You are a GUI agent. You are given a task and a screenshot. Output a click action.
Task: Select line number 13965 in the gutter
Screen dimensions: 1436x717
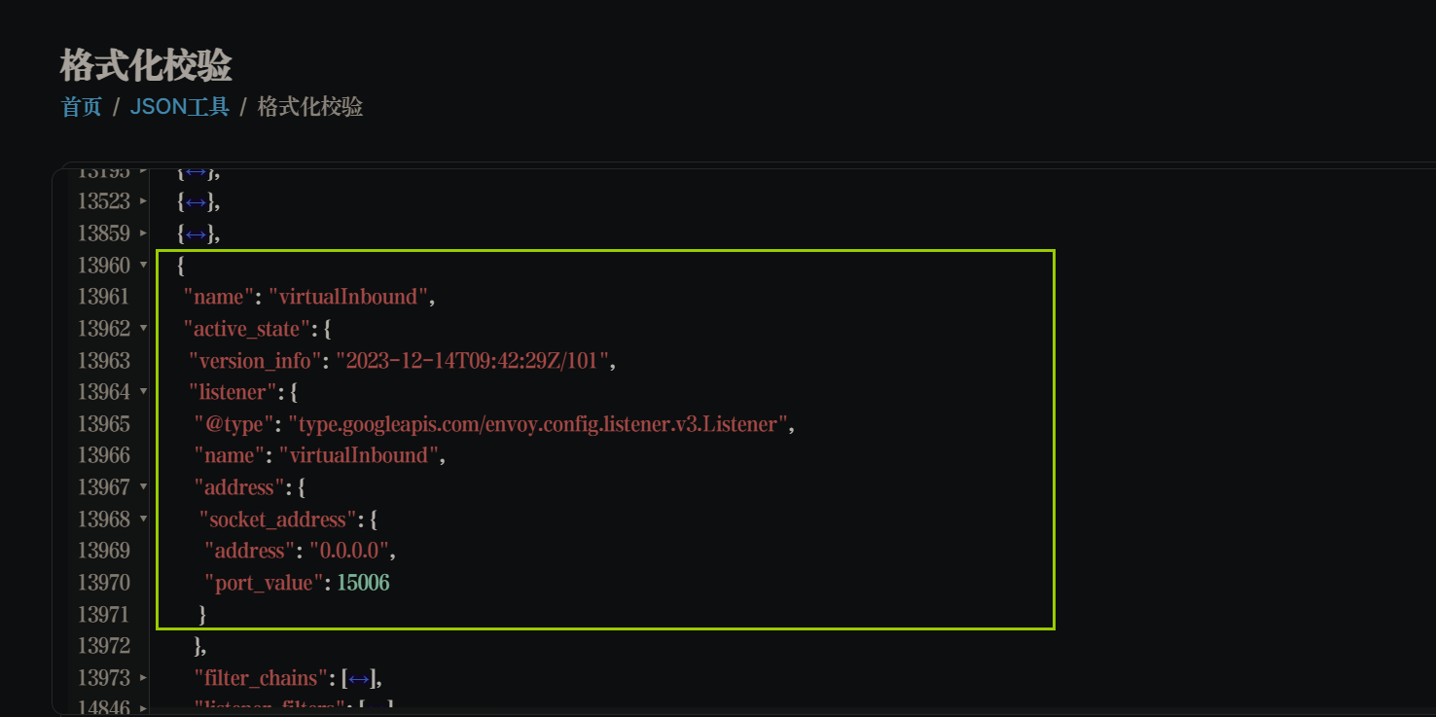point(104,424)
